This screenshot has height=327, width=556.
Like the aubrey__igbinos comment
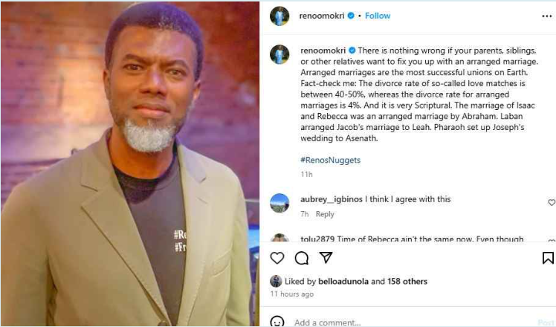(551, 202)
